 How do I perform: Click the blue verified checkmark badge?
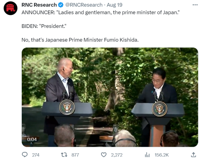point(61,5)
